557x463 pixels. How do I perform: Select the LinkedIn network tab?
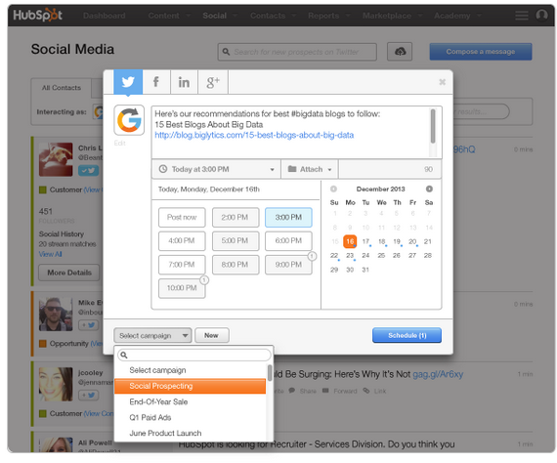click(184, 82)
